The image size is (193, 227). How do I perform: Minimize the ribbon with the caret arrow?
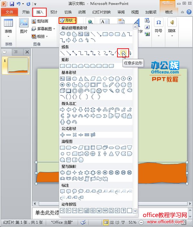click(x=183, y=12)
